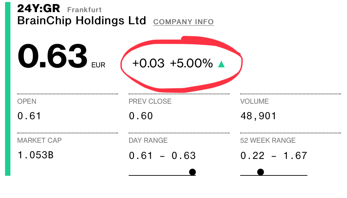
Task: Click the DAY RANGE label
Action: 148,140
